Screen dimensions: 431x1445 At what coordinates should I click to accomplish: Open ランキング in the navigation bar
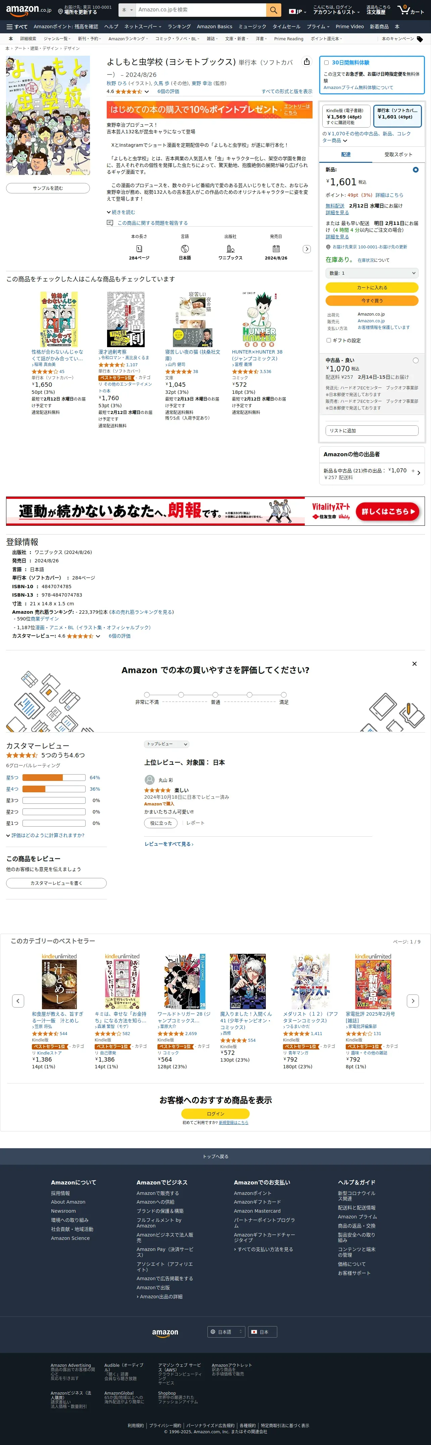(179, 27)
